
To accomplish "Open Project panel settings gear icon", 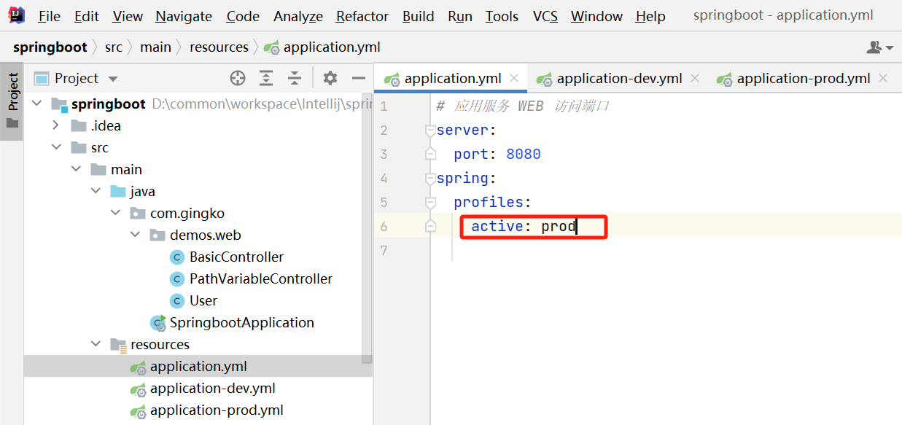I will 330,78.
